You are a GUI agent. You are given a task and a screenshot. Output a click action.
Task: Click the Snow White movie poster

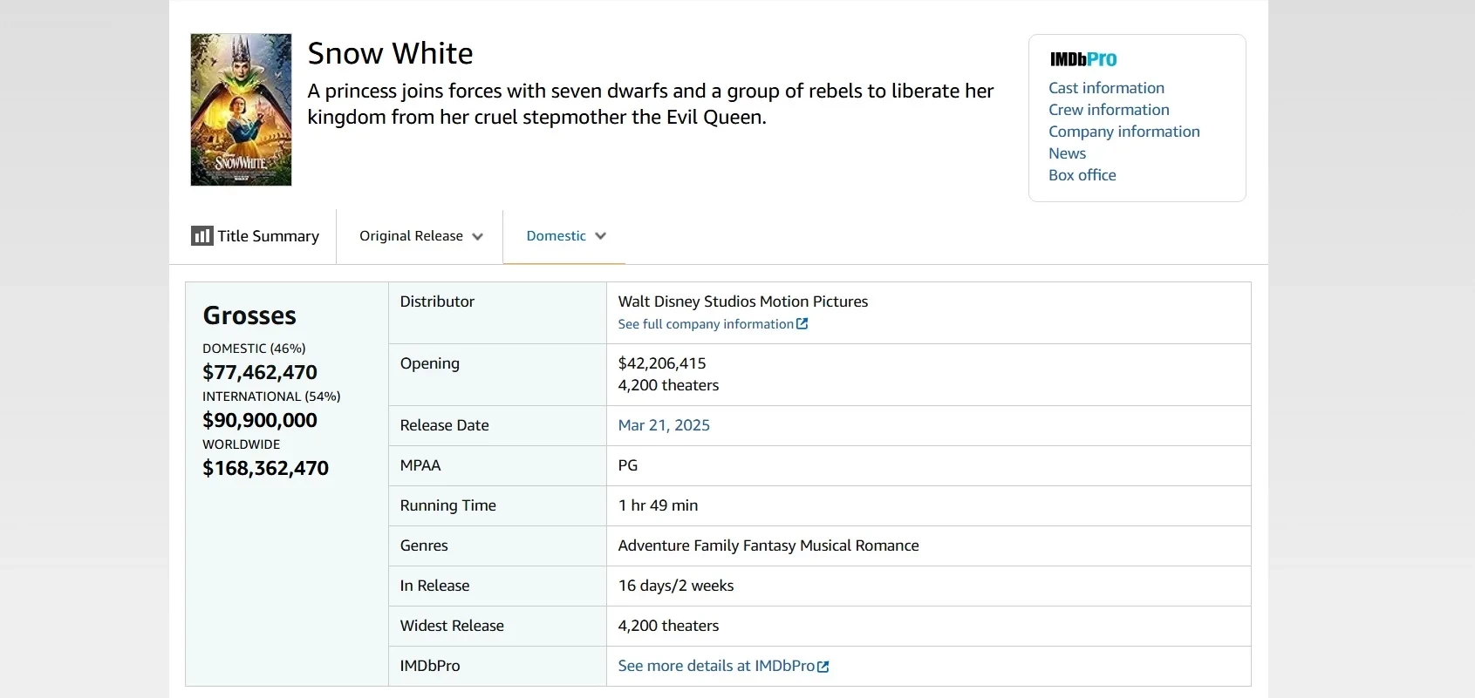(x=241, y=110)
